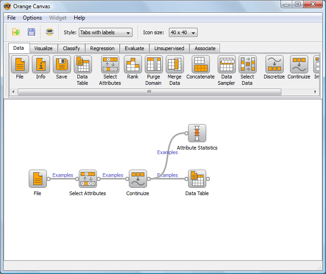Click Examples label on Data Table connection
The height and width of the screenshot is (274, 326).
(x=168, y=175)
